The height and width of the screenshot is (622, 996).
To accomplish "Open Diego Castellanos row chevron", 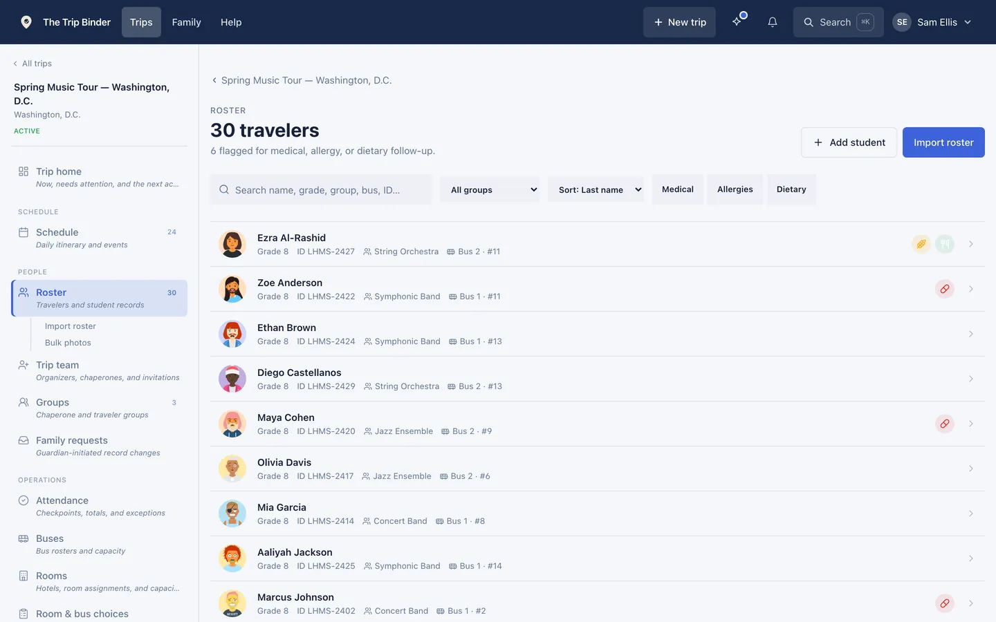I will tap(971, 379).
